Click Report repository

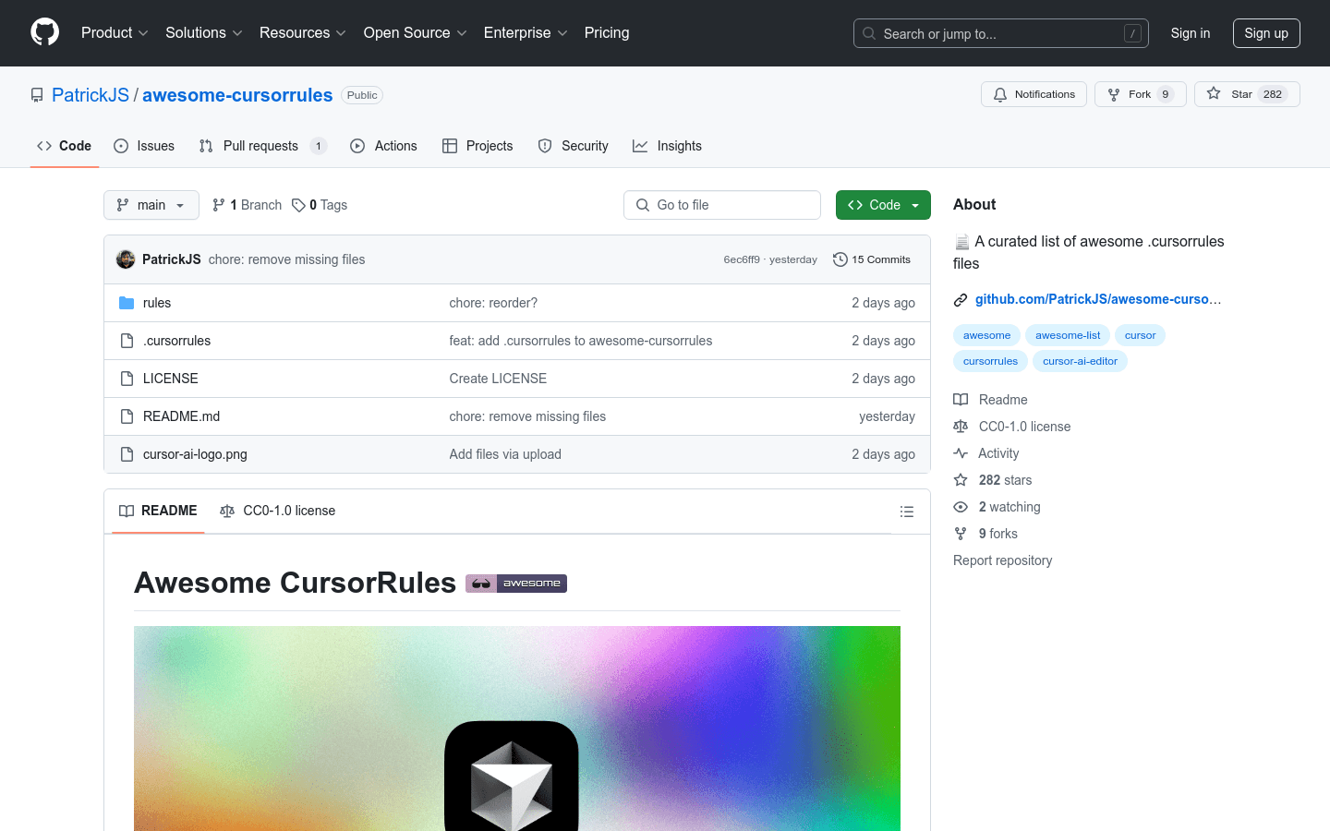click(1002, 560)
